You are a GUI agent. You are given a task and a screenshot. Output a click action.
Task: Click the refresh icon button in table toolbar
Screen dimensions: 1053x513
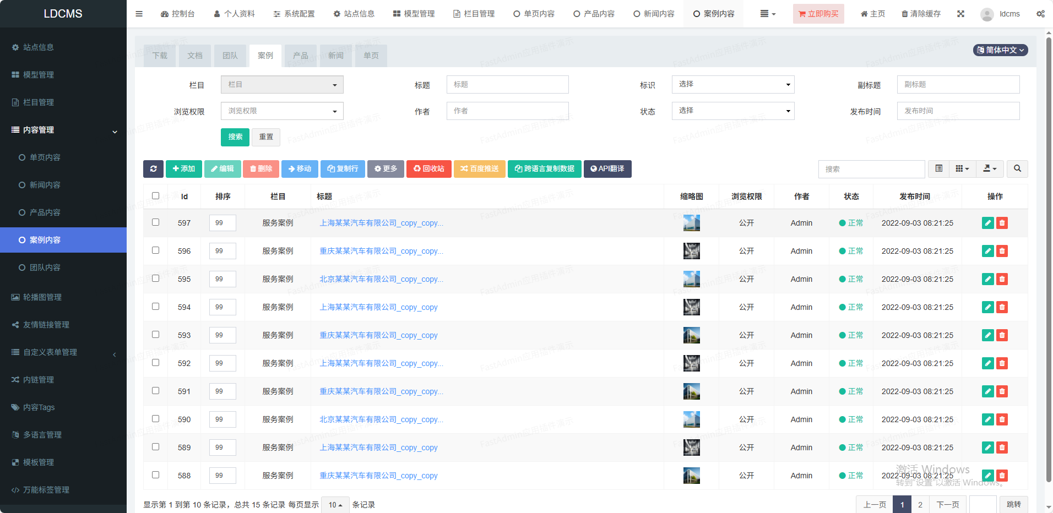click(153, 169)
